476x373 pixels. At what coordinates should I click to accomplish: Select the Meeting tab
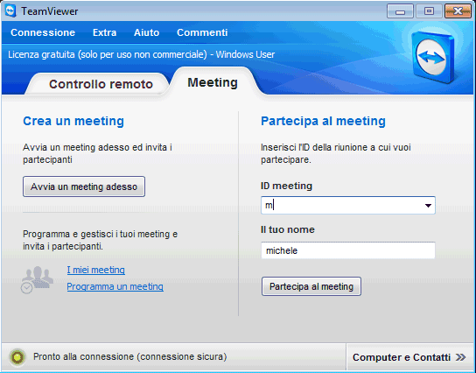213,82
